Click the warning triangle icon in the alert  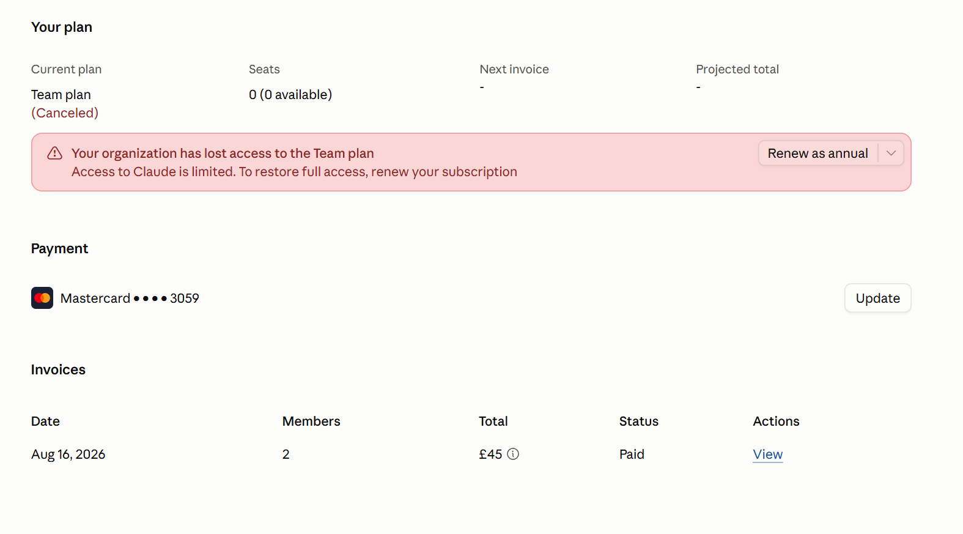[x=54, y=153]
